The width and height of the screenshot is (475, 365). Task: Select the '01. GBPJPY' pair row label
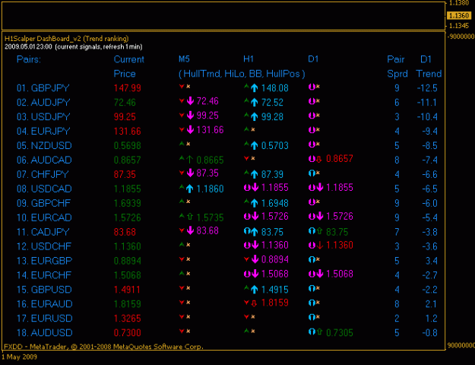tap(43, 88)
